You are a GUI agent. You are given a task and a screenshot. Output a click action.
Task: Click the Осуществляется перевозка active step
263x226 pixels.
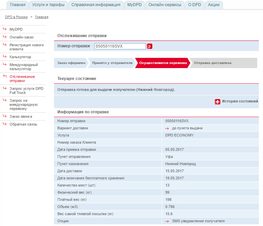(x=163, y=63)
